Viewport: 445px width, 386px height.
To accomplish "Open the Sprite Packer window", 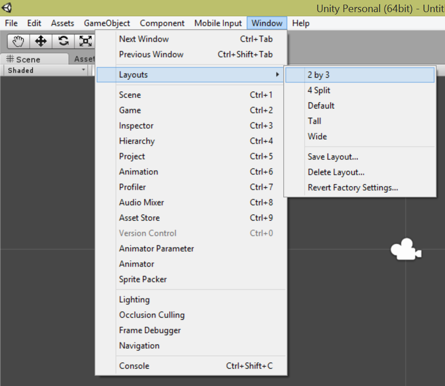I will click(192, 279).
